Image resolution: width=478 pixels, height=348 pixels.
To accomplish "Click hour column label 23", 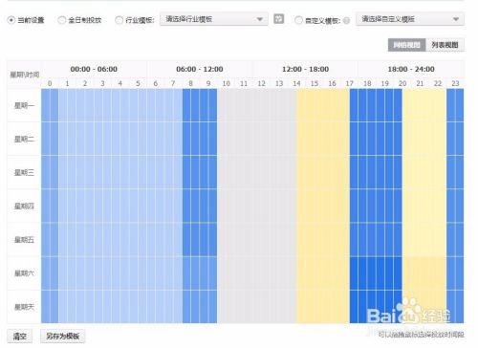I will (x=455, y=83).
